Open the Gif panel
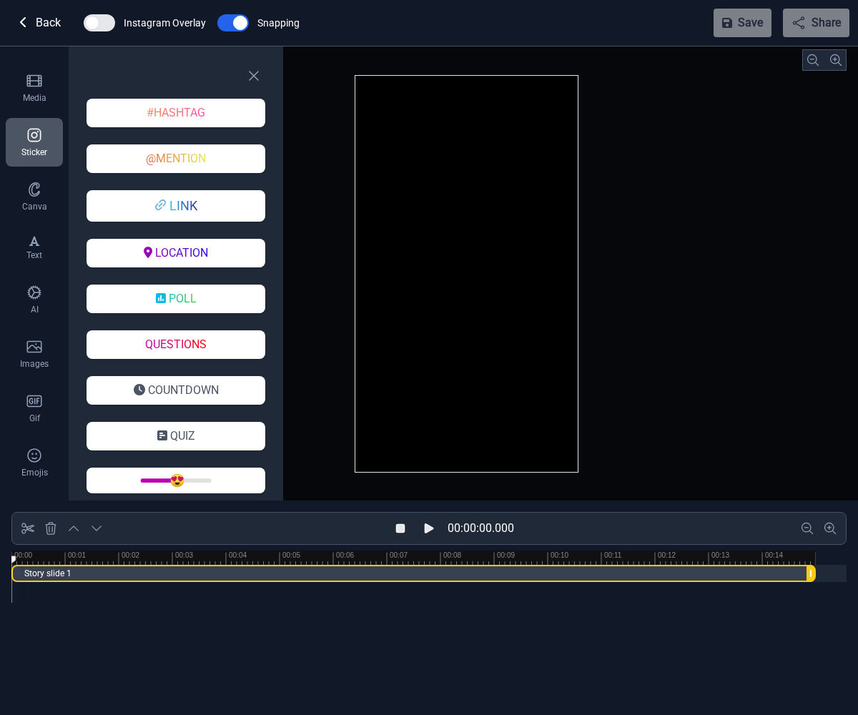This screenshot has width=858, height=715. click(x=34, y=408)
